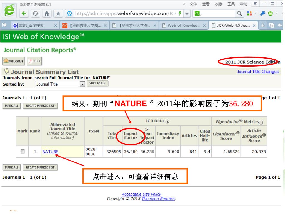Close the Web of Knowled... tab

click(x=204, y=26)
